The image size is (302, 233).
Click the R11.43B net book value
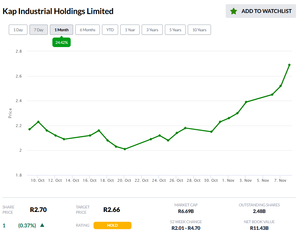259,228
